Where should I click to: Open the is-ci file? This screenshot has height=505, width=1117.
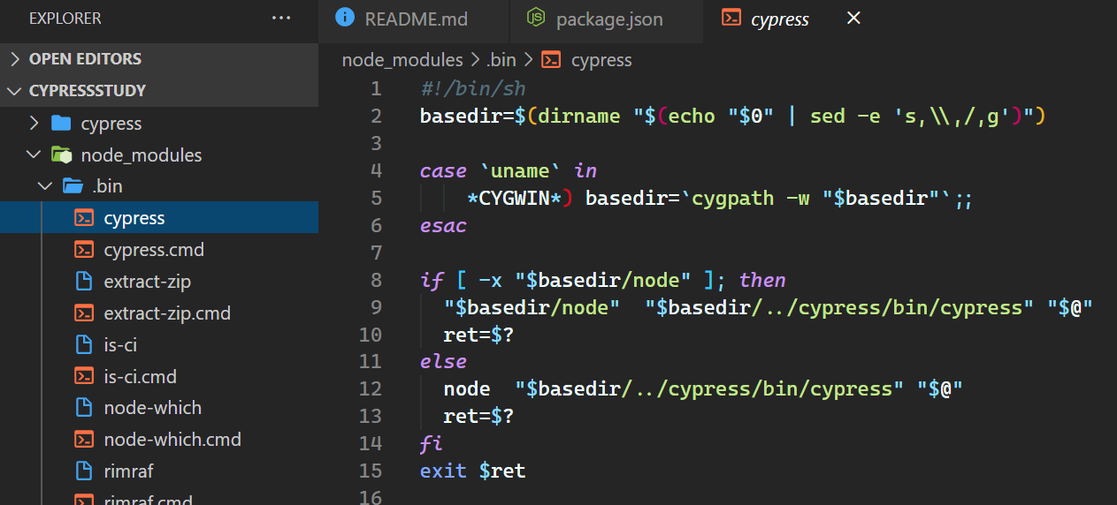(x=159, y=345)
